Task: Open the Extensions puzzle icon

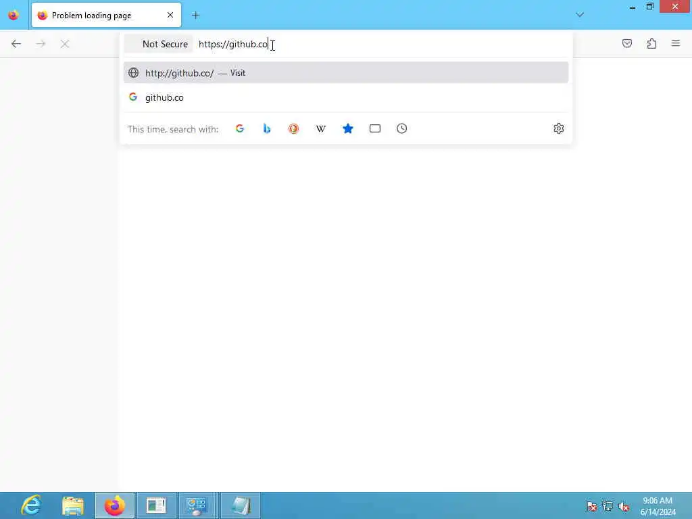Action: (x=651, y=43)
